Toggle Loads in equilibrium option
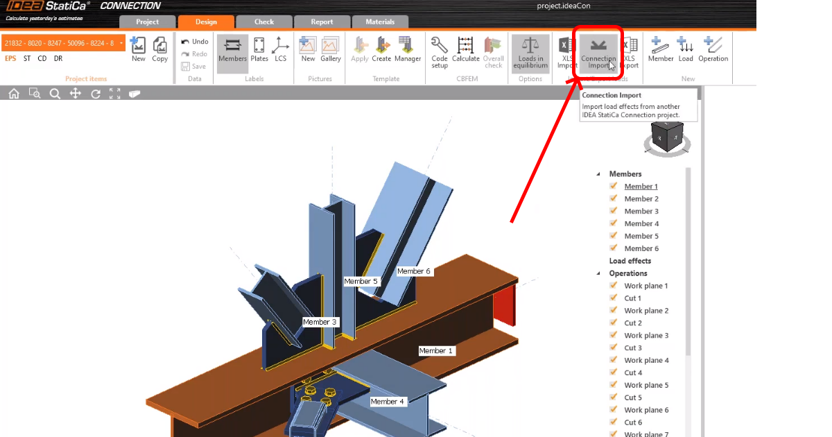Image resolution: width=832 pixels, height=437 pixels. [530, 52]
